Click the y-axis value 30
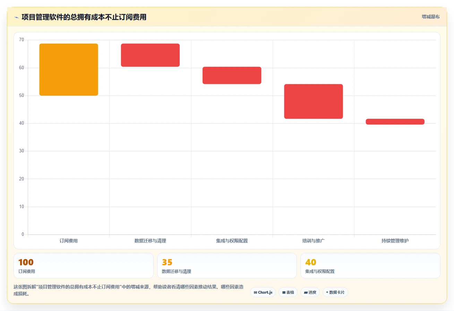This screenshot has height=311, width=454. pos(22,151)
